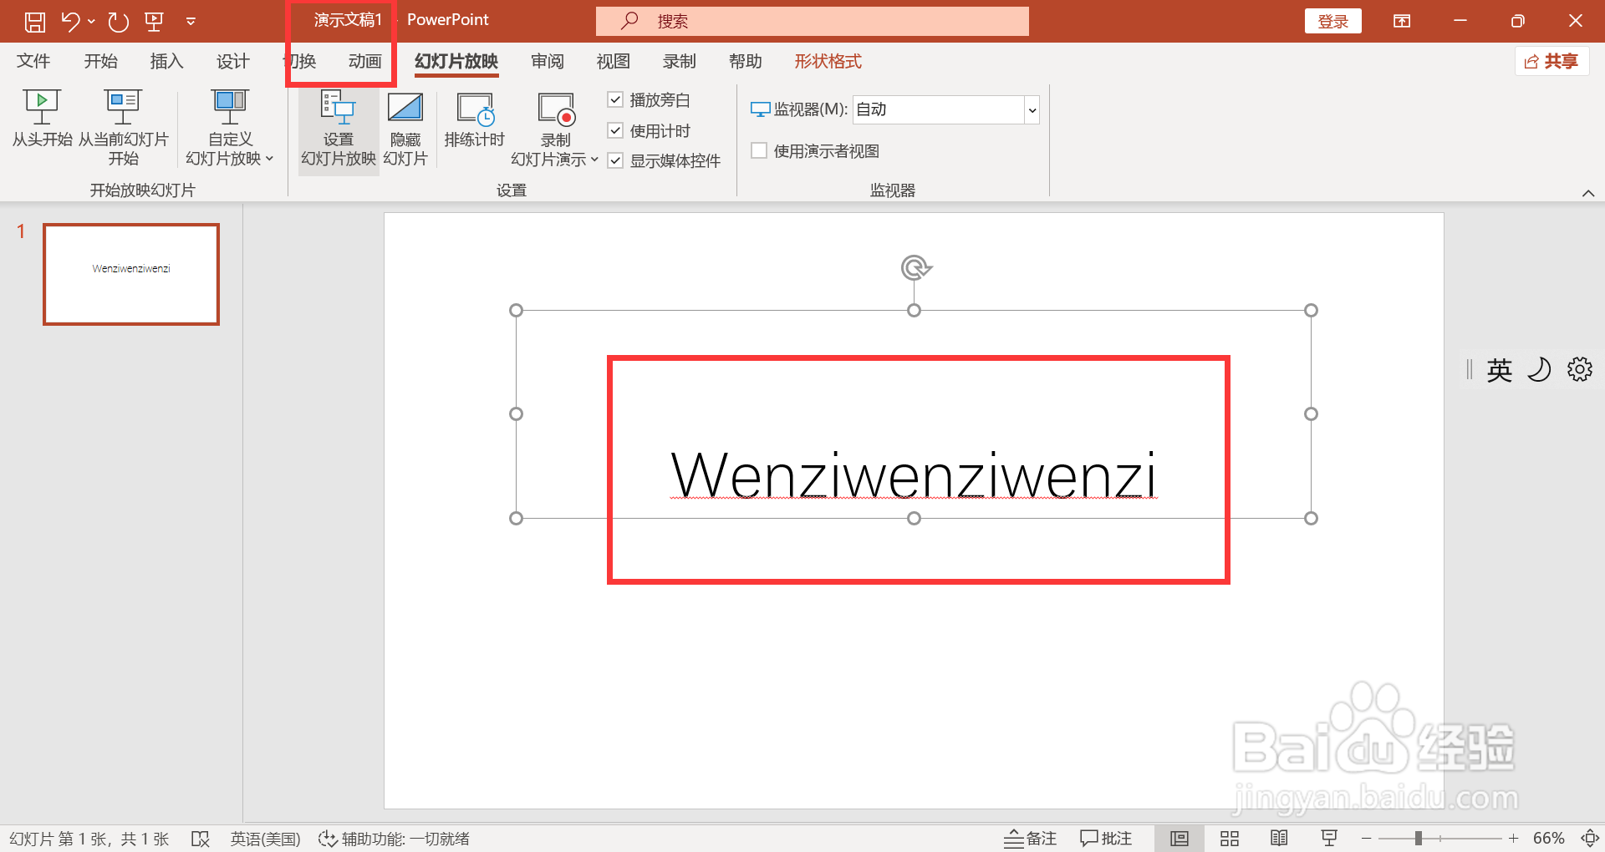Open the 录制 tab

point(680,61)
